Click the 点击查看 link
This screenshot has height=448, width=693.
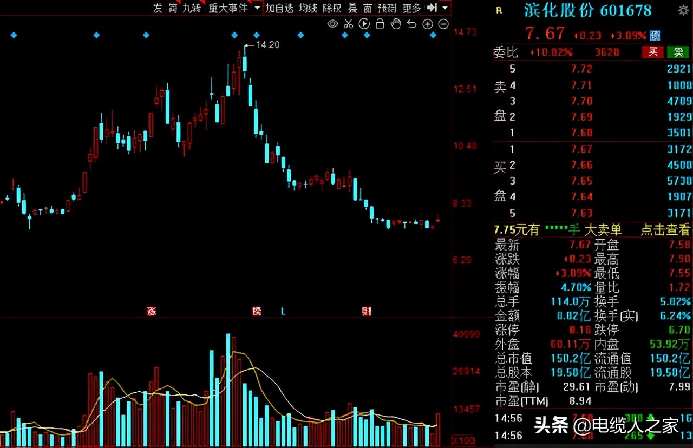click(x=665, y=229)
